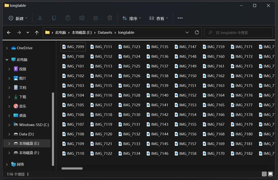Select file IMG_7105
Screen dimensions: 278x180
point(73,105)
